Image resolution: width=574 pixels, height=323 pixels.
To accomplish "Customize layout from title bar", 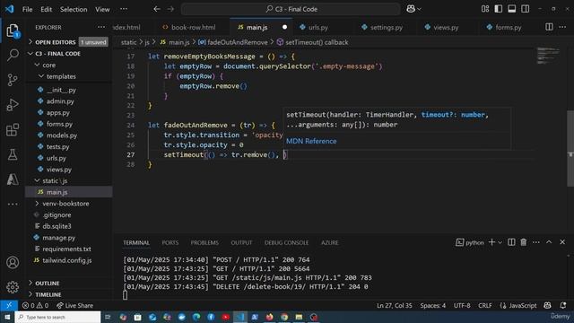I will (485, 9).
